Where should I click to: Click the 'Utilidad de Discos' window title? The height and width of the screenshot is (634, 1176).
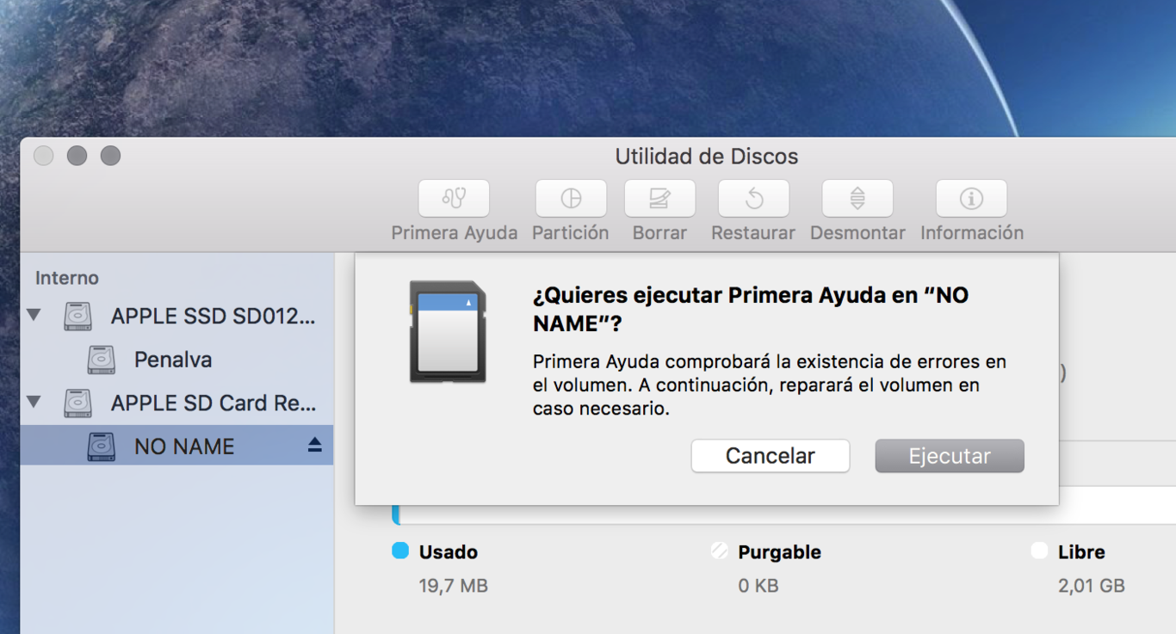click(707, 157)
